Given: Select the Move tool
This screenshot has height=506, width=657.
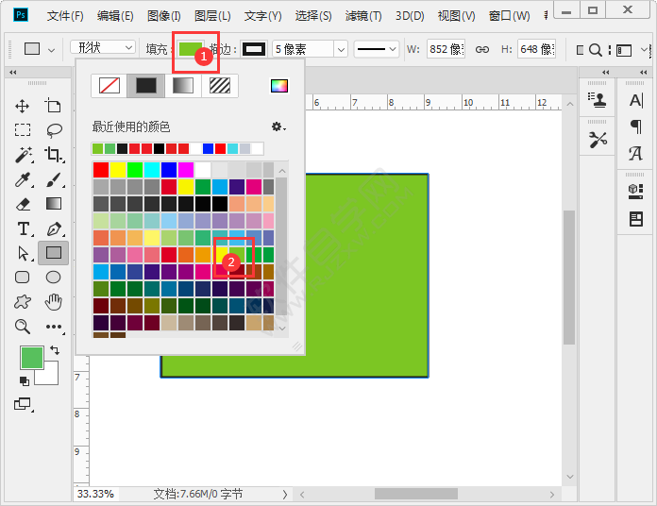Looking at the screenshot, I should pyautogui.click(x=23, y=106).
